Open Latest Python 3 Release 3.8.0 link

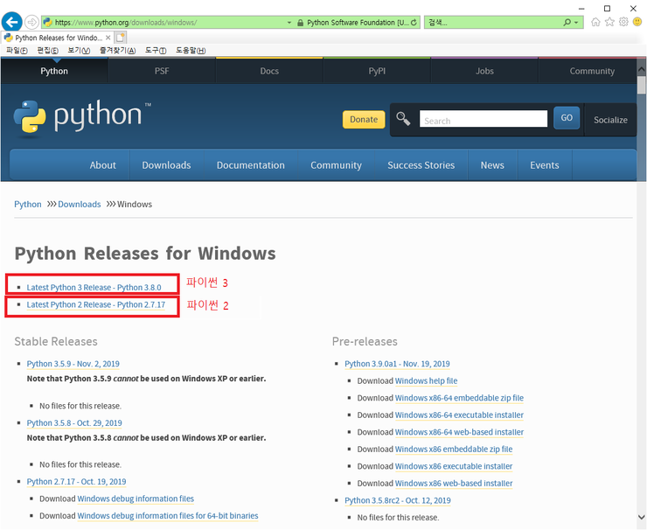(94, 287)
